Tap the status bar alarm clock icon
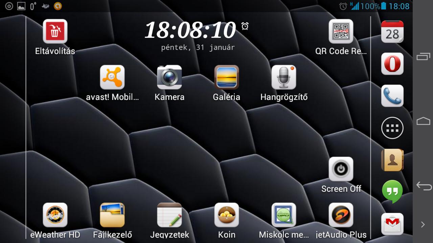This screenshot has width=433, height=243. click(343, 6)
